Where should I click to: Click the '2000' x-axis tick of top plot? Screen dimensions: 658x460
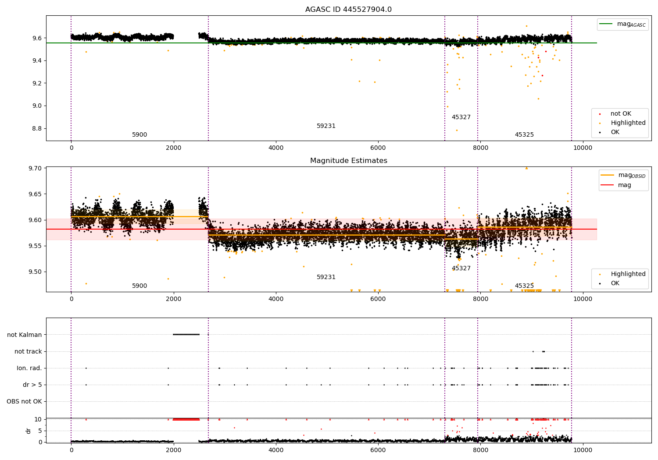click(x=174, y=148)
